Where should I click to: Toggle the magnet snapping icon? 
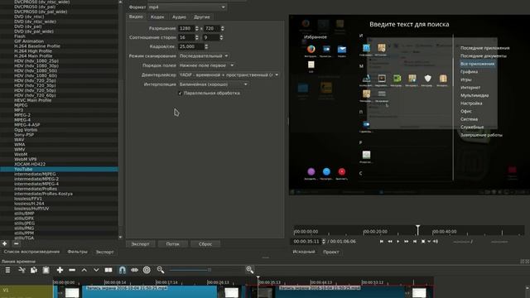(123, 270)
